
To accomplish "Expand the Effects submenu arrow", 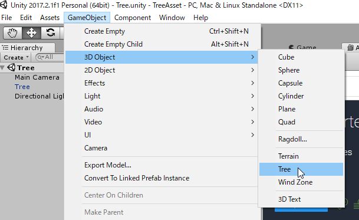I will click(252, 83).
